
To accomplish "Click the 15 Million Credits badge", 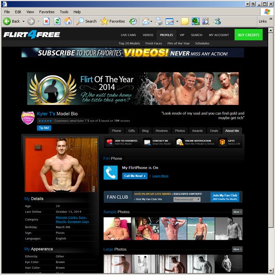I will 27,118.
